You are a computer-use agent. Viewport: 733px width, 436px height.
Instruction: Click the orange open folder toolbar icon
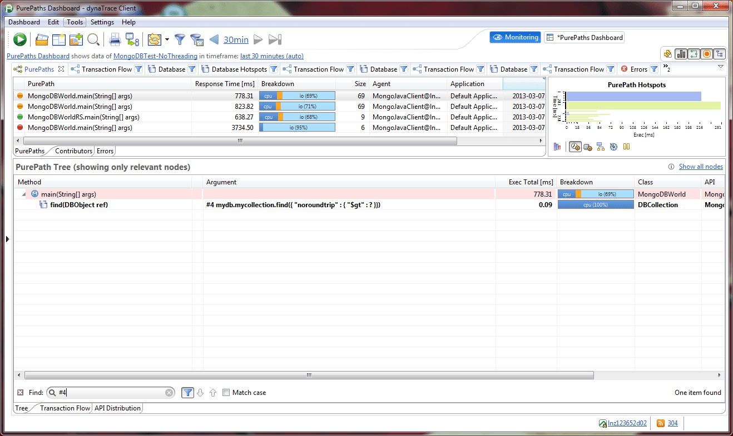click(42, 39)
